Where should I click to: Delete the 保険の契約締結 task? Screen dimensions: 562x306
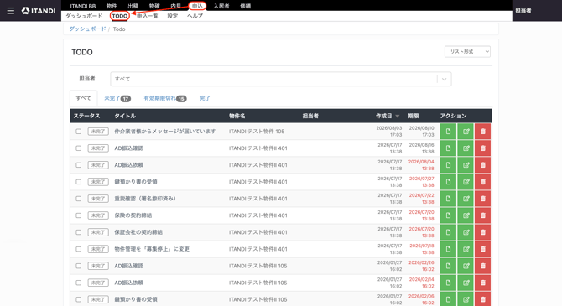pos(483,215)
